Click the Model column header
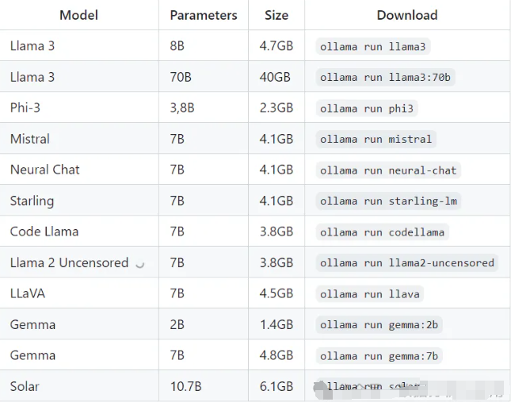The width and height of the screenshot is (511, 402). click(x=79, y=15)
